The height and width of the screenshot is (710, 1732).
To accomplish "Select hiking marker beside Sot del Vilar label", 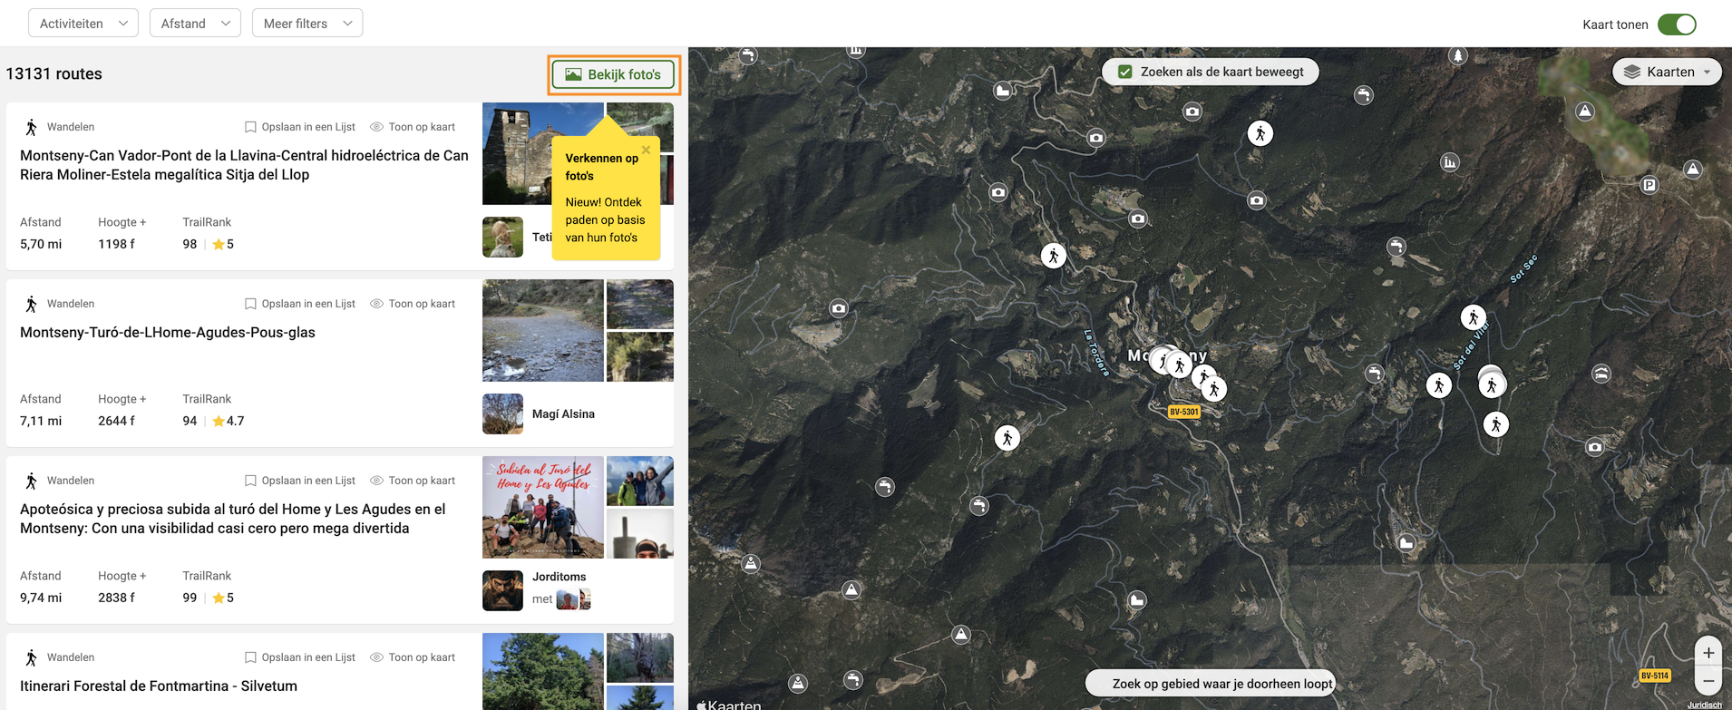I will (x=1473, y=317).
